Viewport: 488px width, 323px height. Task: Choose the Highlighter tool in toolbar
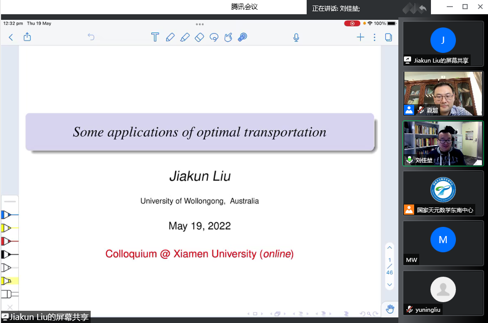(x=185, y=37)
